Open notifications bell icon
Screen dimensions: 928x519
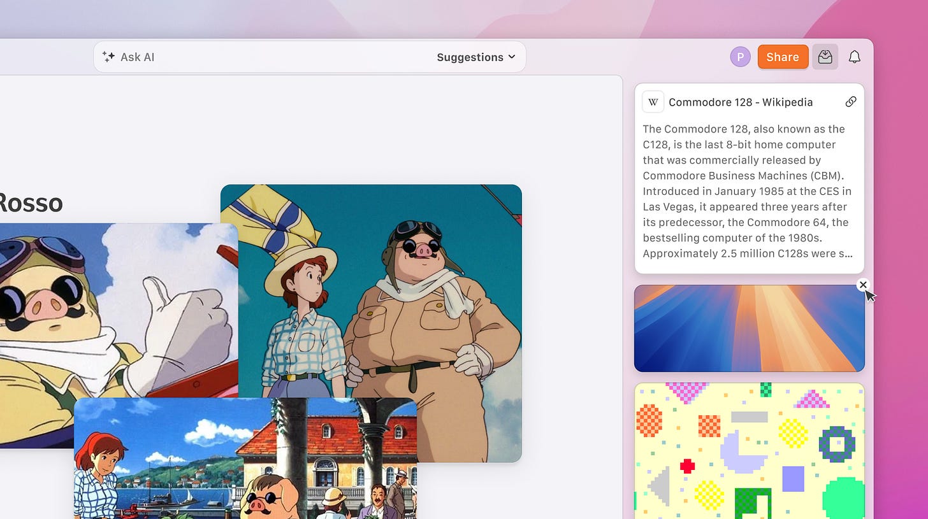pyautogui.click(x=855, y=57)
